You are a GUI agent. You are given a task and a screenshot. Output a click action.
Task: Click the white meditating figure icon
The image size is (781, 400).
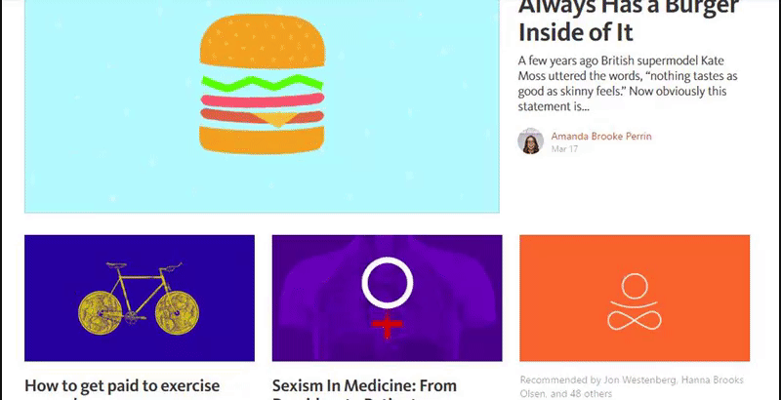click(x=635, y=302)
